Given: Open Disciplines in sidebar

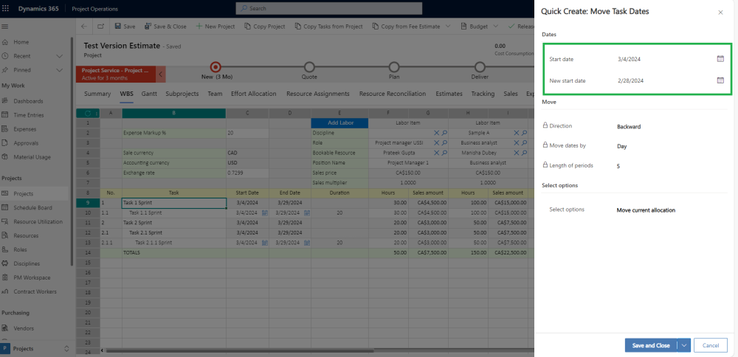Looking at the screenshot, I should point(27,263).
